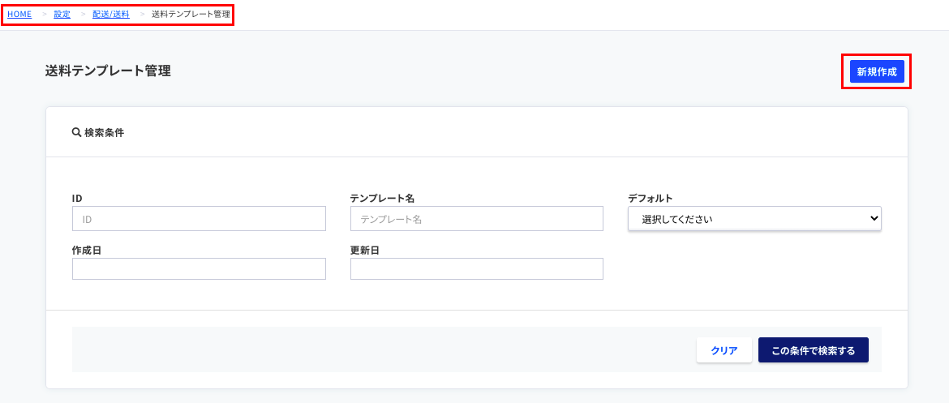Click the magnifier icon beside 検索条件

click(x=76, y=132)
